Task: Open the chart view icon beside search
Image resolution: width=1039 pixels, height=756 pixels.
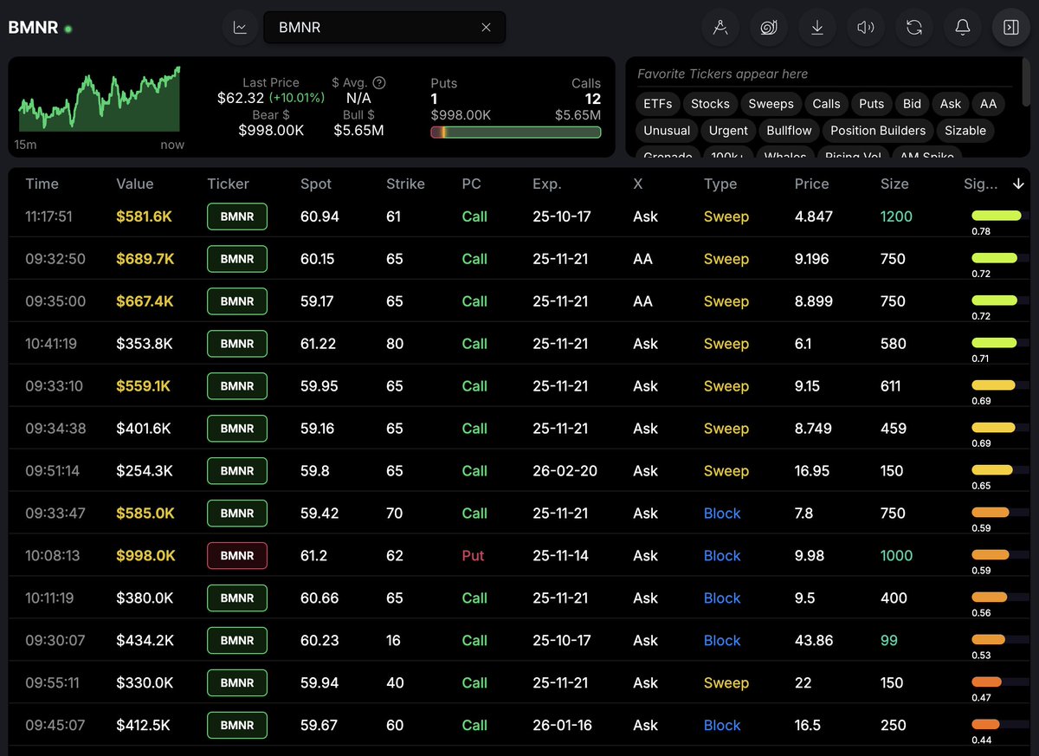Action: (240, 27)
